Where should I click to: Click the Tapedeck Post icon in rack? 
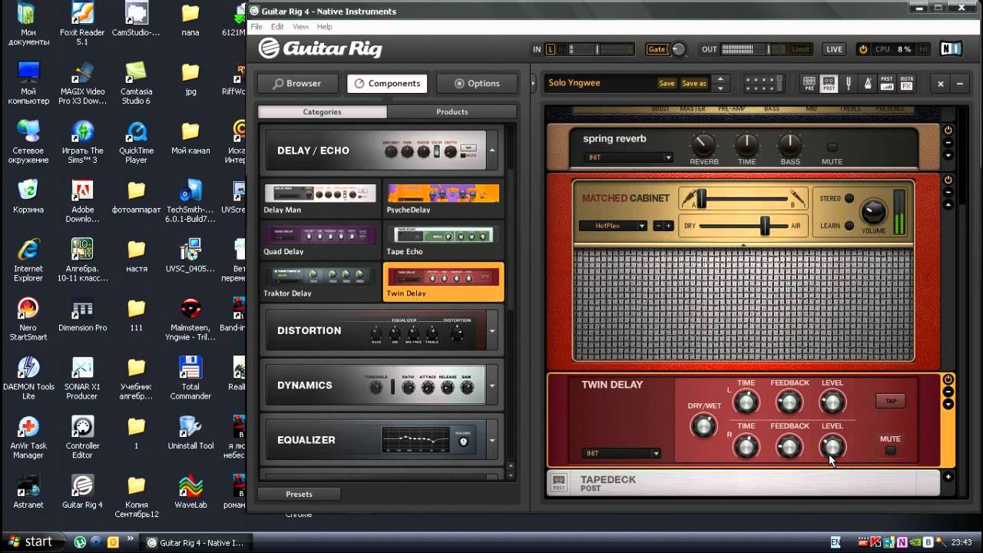(559, 482)
